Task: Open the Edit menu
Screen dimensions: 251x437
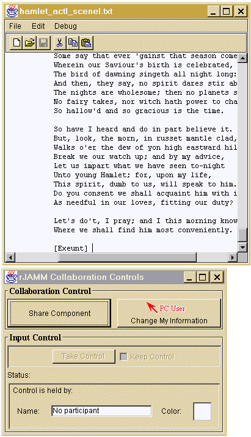Action: [38, 26]
